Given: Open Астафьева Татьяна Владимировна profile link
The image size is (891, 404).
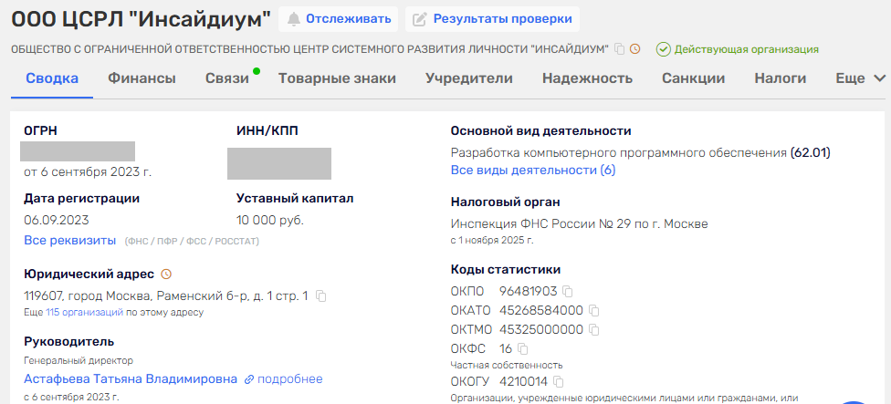Looking at the screenshot, I should click(131, 379).
